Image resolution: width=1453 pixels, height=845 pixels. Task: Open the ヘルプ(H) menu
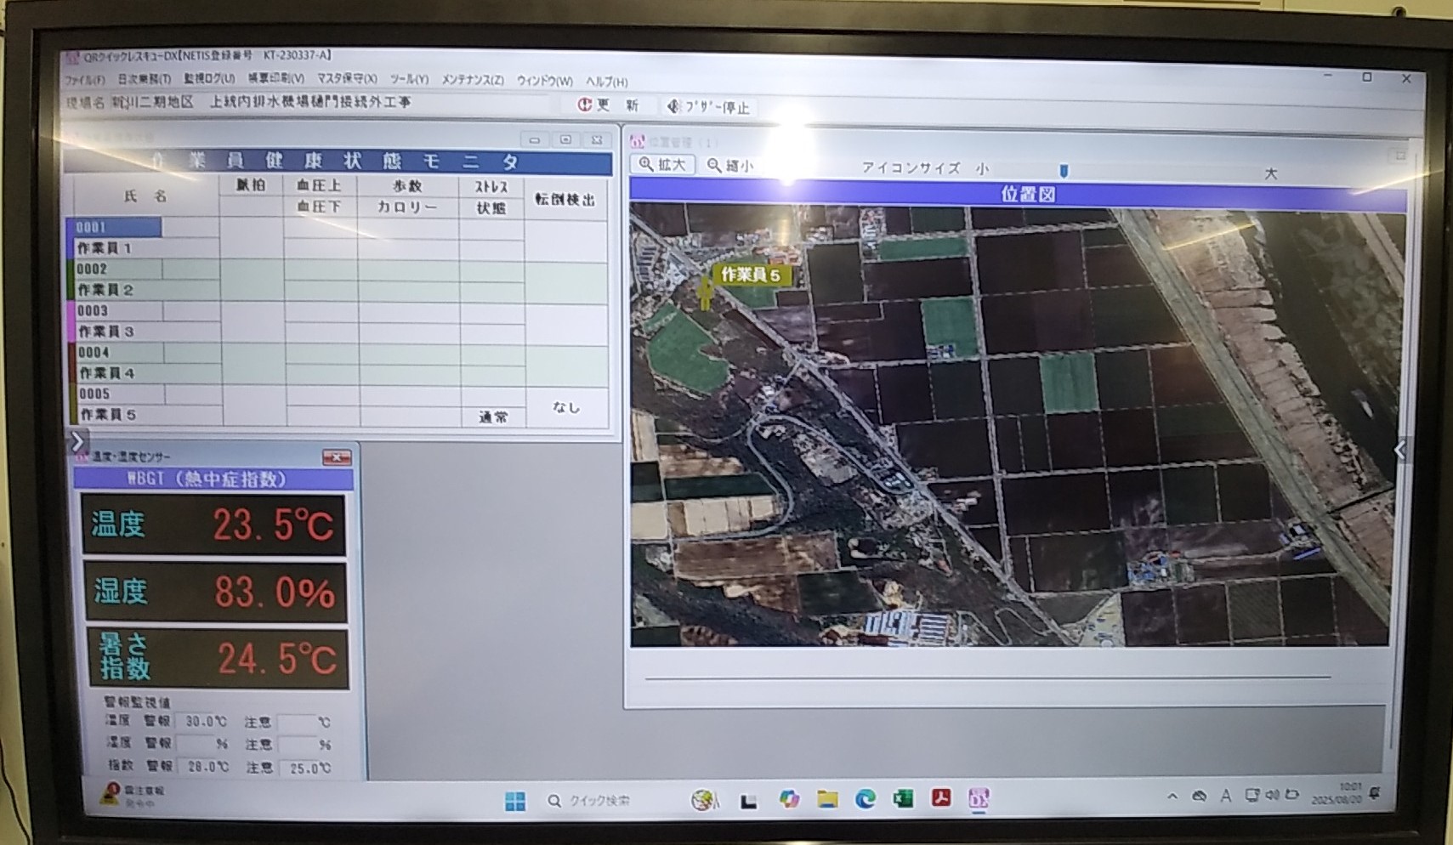point(606,82)
